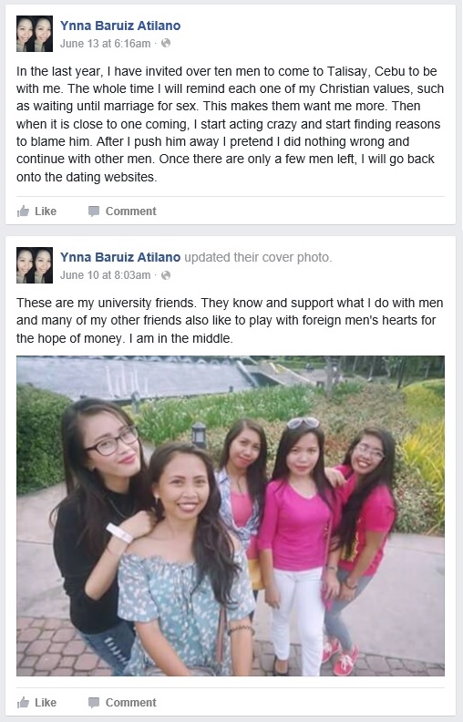Open Ynna Baruiz Atilano's name on cover photo post
The width and height of the screenshot is (463, 722).
pos(120,257)
